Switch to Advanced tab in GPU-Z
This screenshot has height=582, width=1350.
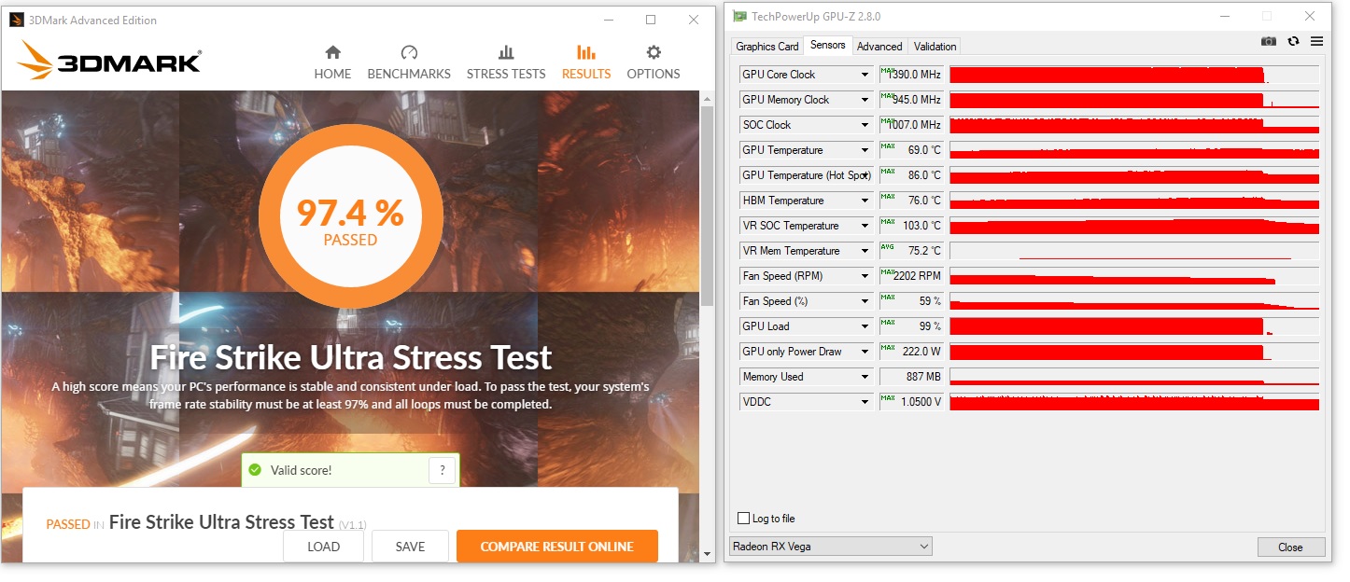click(879, 47)
